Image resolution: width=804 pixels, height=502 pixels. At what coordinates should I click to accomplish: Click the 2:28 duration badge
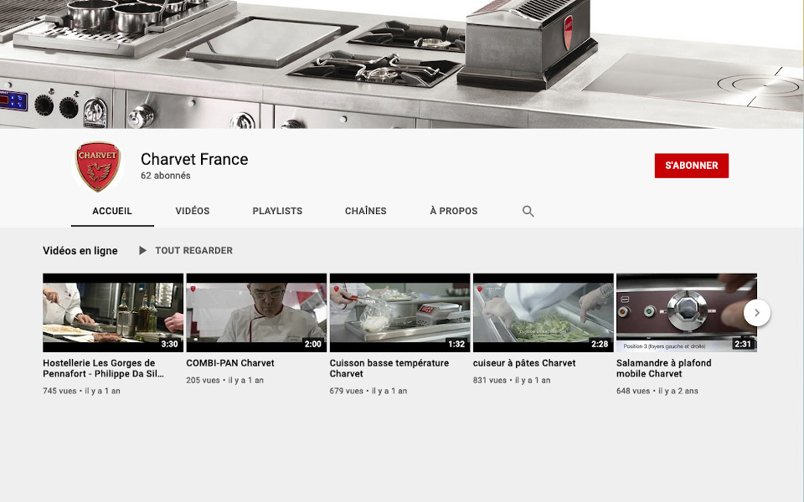600,344
